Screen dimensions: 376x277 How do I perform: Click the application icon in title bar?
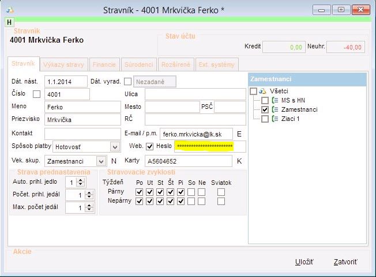click(x=11, y=9)
